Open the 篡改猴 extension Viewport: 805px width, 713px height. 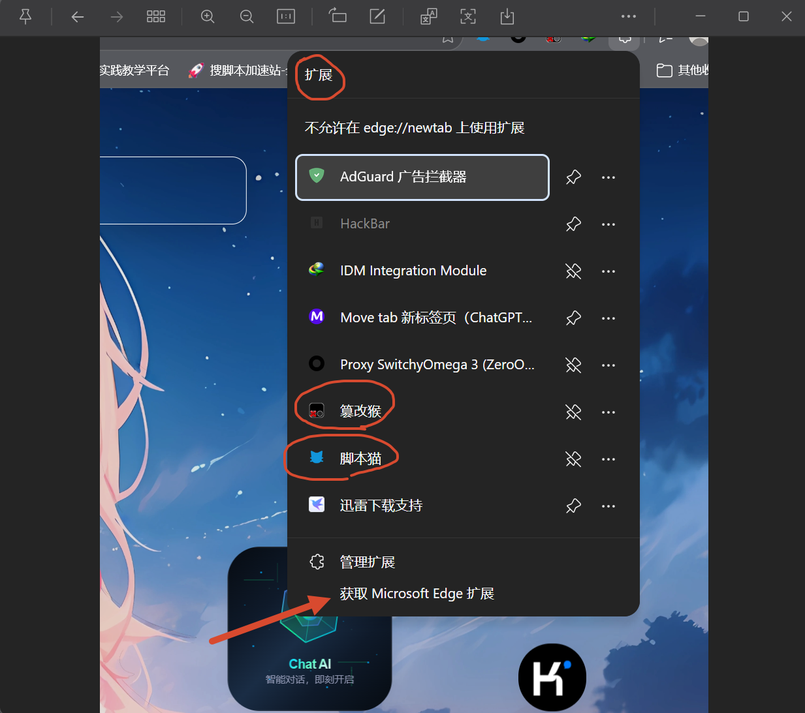pyautogui.click(x=422, y=412)
